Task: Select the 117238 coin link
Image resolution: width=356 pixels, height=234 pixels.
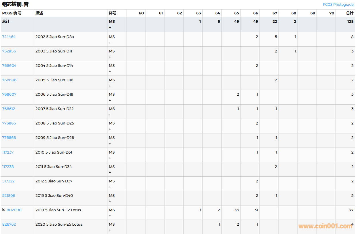Action: tap(8, 167)
